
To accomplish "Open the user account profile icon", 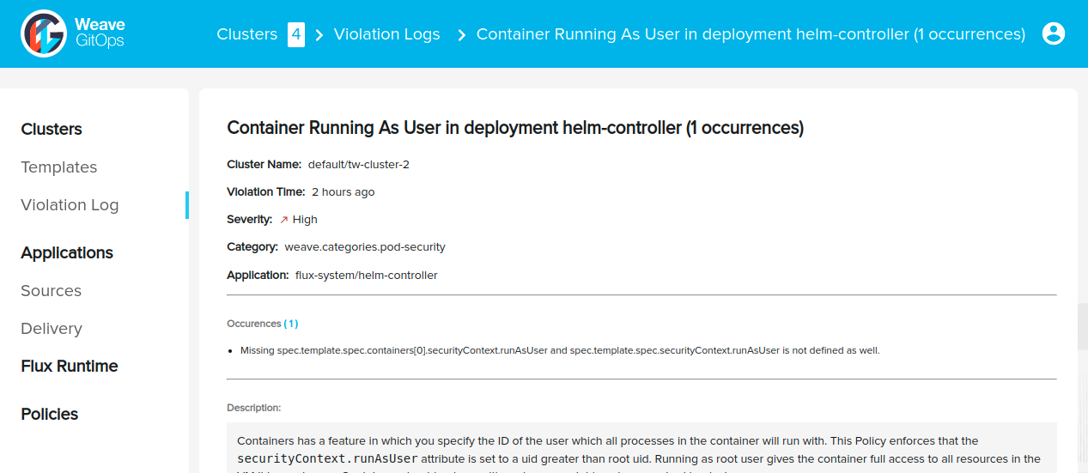I will click(x=1053, y=33).
